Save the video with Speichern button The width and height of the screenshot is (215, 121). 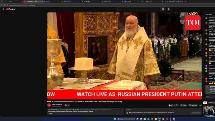pyautogui.click(x=193, y=105)
